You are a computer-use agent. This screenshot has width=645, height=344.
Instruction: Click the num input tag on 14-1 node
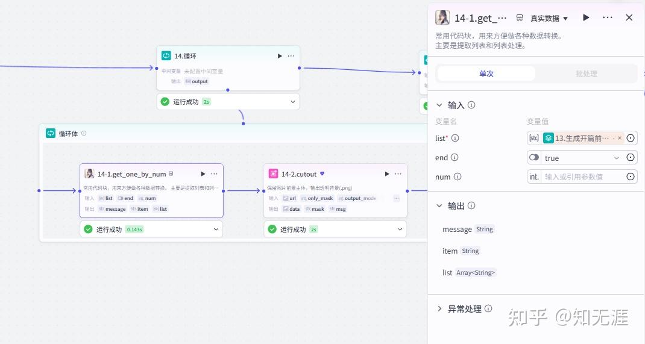(x=147, y=198)
